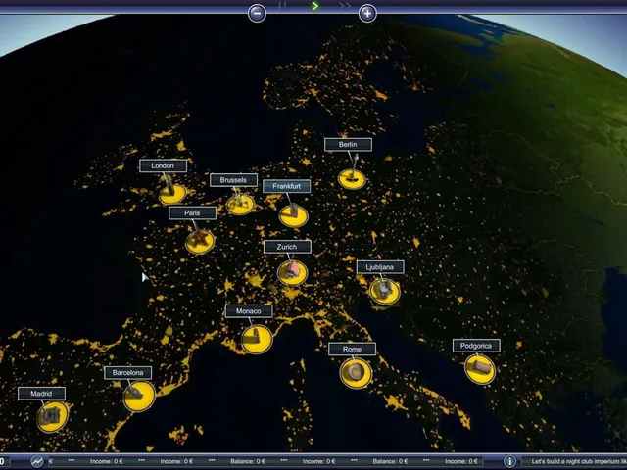The image size is (627, 470).
Task: Set normal play speed green arrow
Action: (315, 6)
